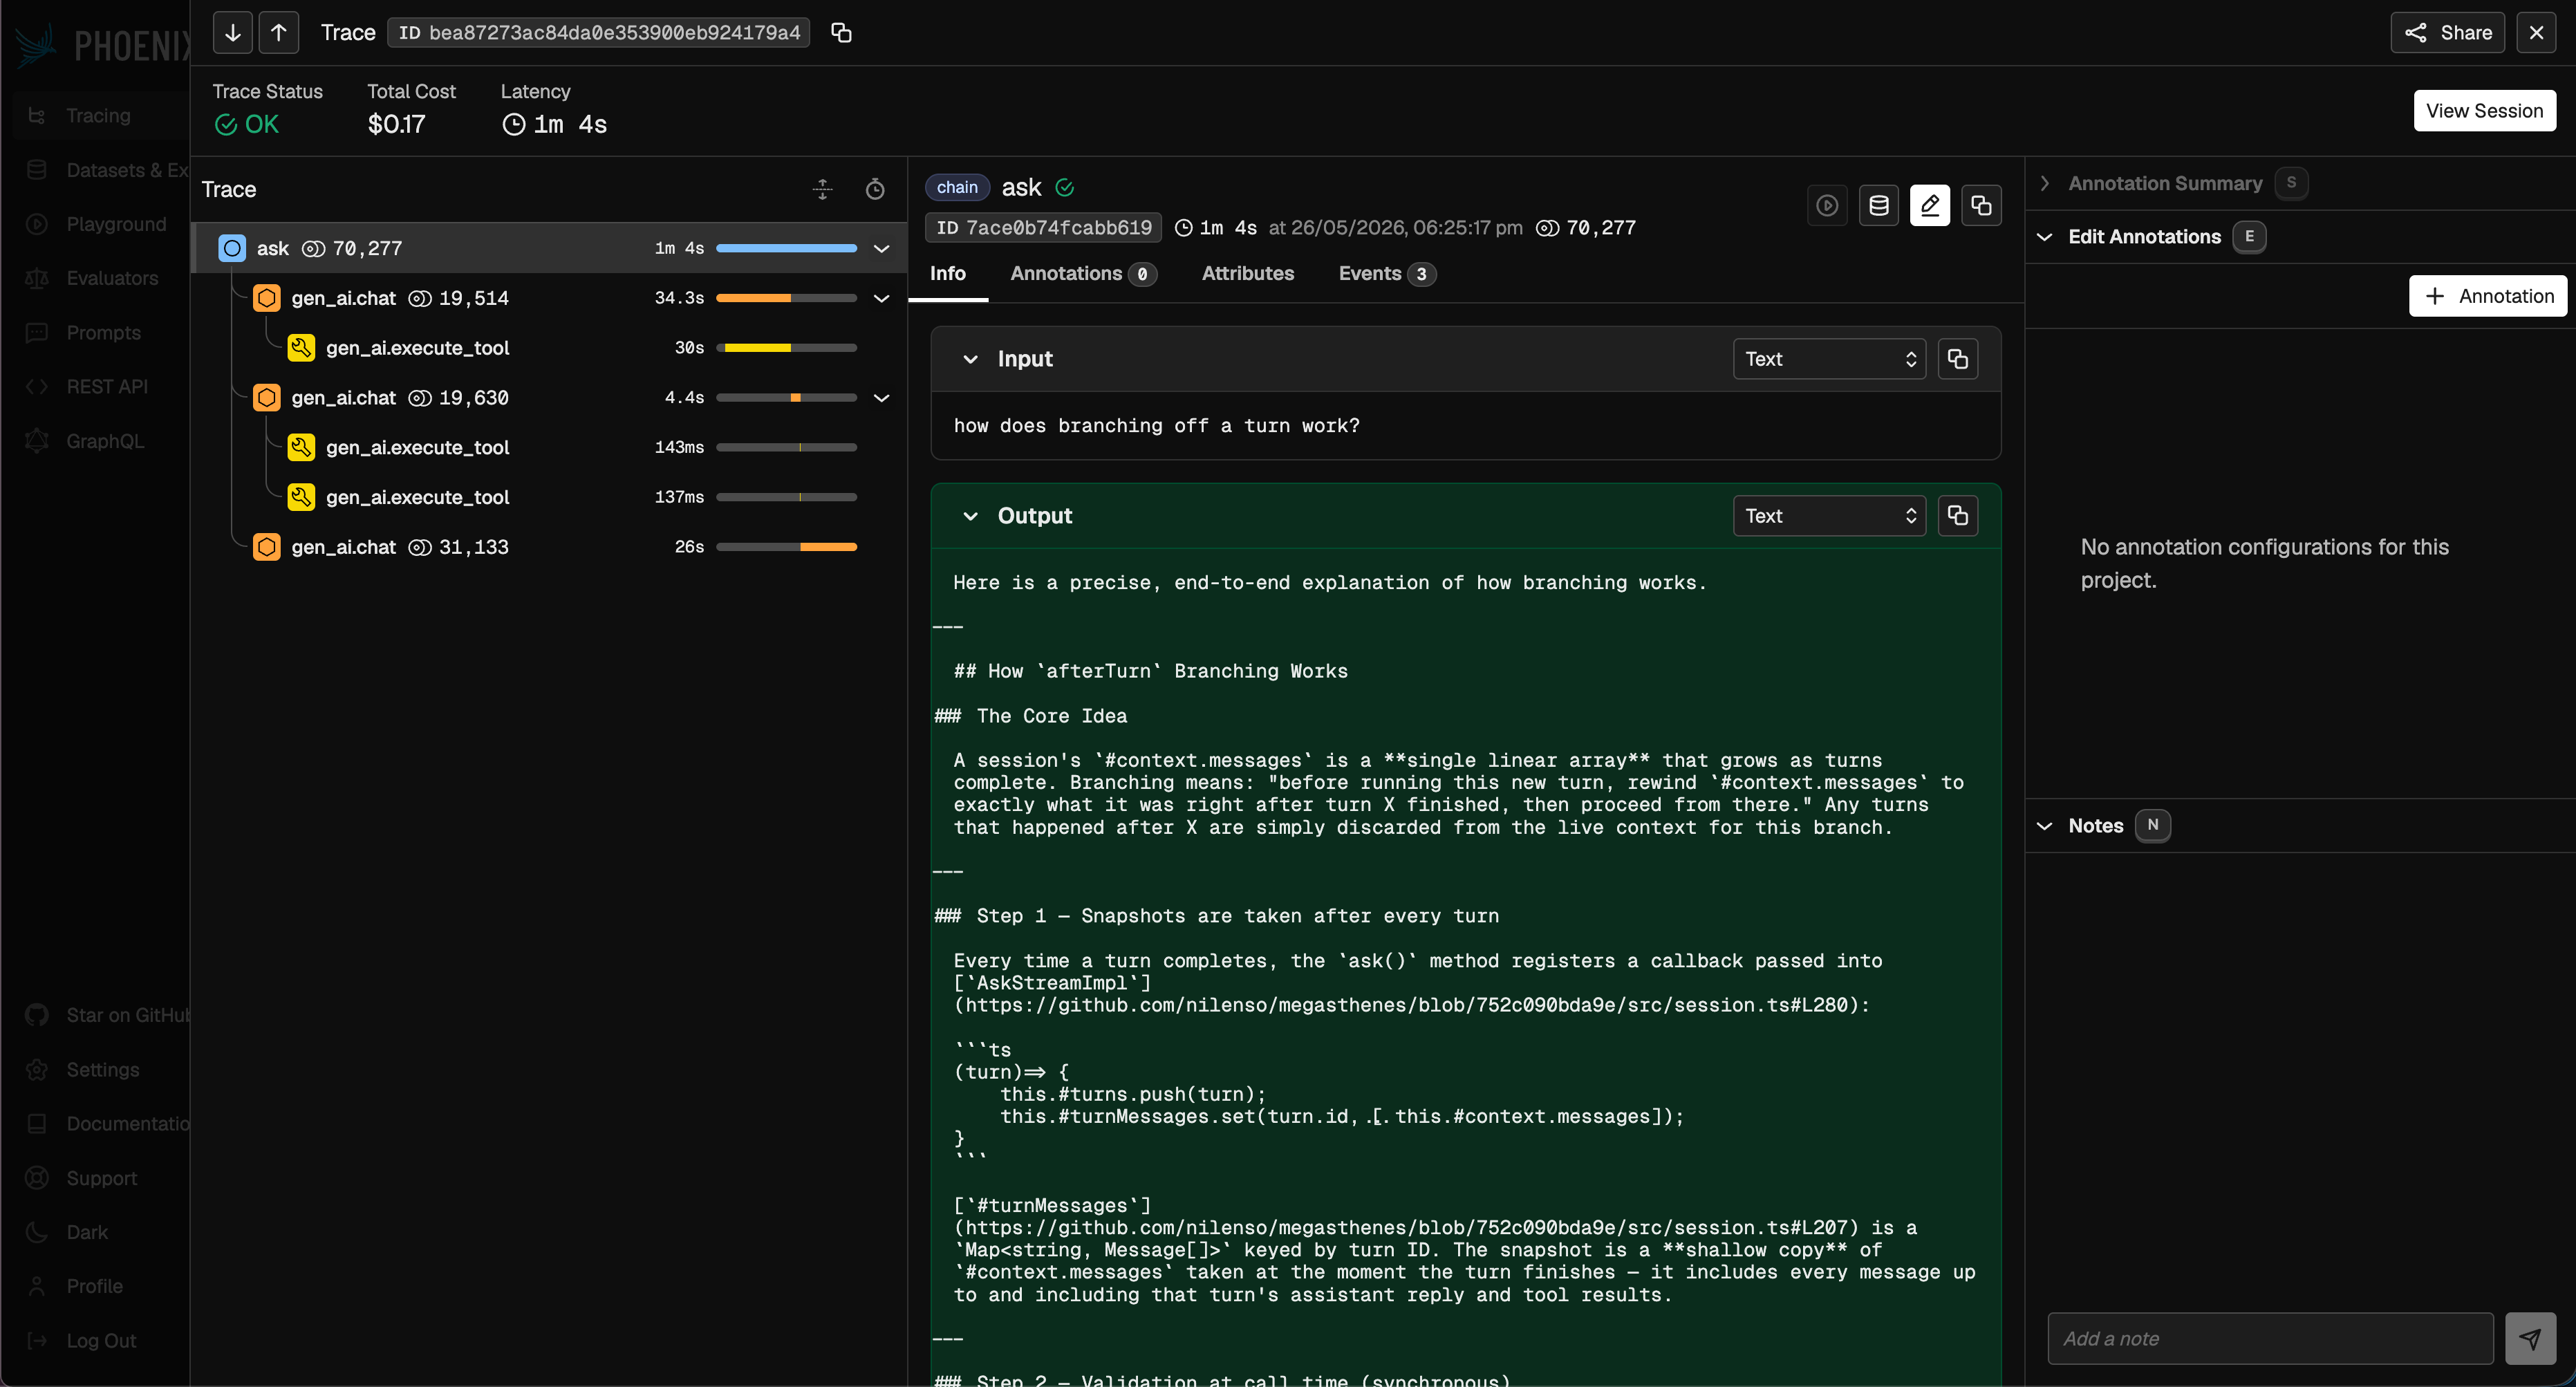Viewport: 2576px width, 1387px height.
Task: Switch to the Events tab
Action: click(x=1387, y=274)
